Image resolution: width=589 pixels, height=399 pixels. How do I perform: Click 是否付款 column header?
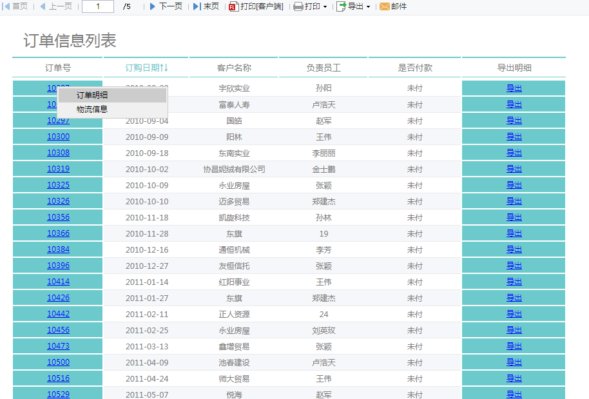[x=415, y=68]
